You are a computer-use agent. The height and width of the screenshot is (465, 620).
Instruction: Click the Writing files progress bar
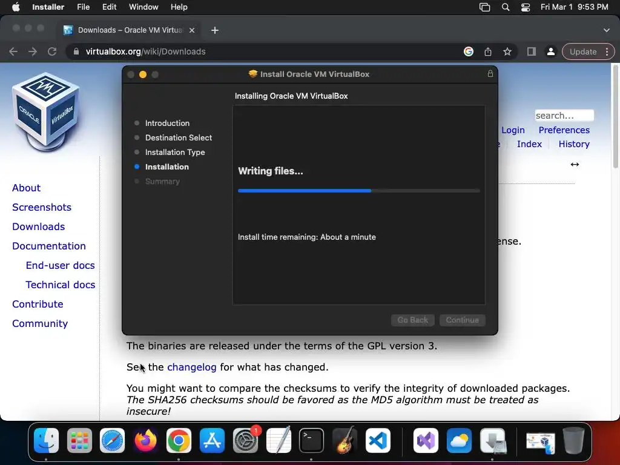point(359,191)
